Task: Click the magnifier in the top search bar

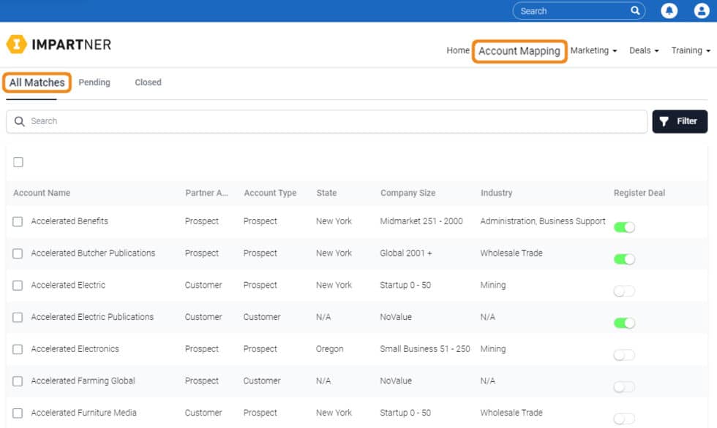Action: coord(635,11)
